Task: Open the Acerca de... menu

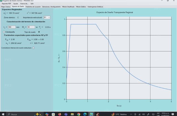Action: (x=24, y=4)
